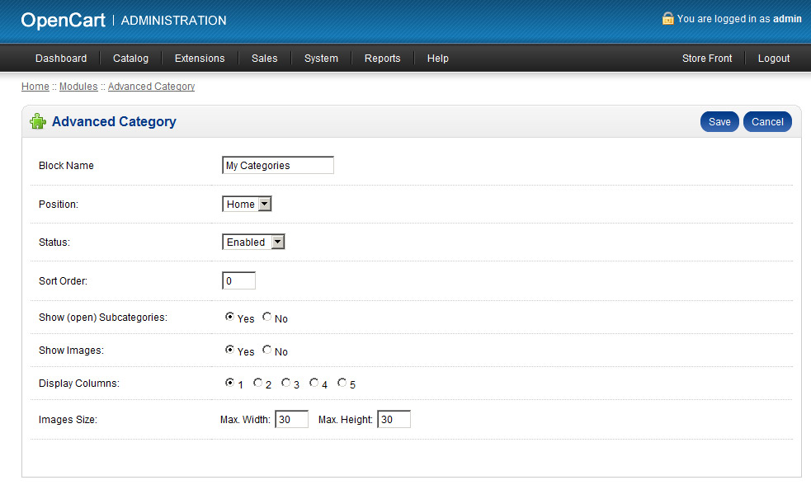Click the Images Size: label
This screenshot has width=811, height=499.
coord(68,419)
